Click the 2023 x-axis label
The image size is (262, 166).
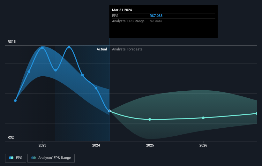point(42,146)
